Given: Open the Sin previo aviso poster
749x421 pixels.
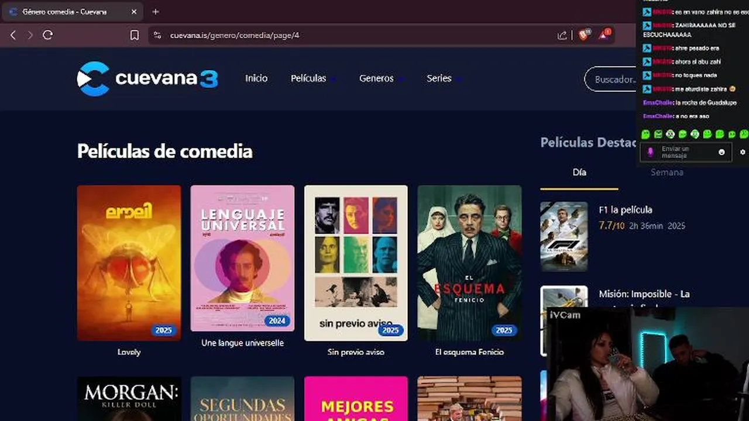Looking at the screenshot, I should (x=356, y=263).
